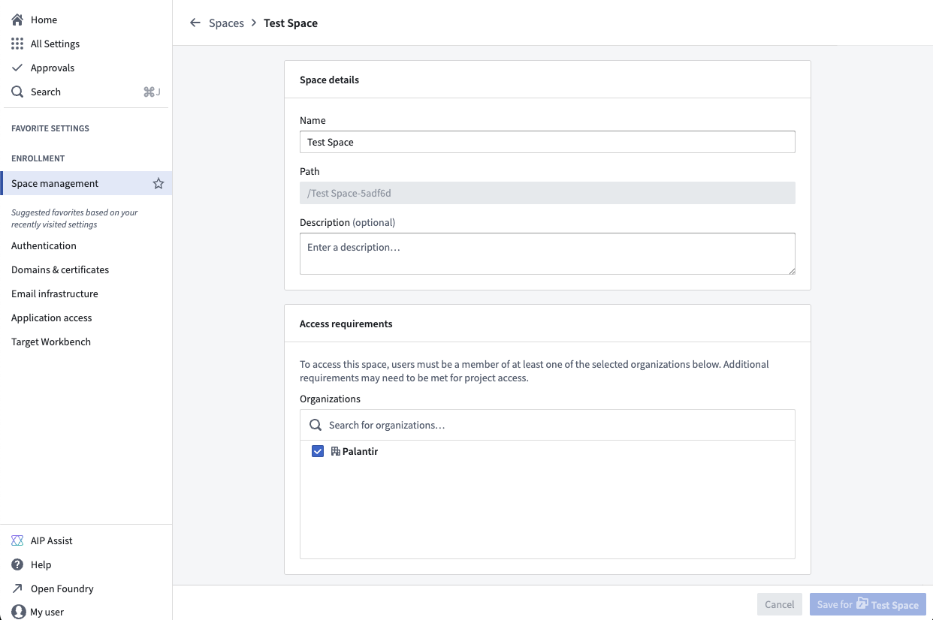The height and width of the screenshot is (620, 933).
Task: Click the Name input field
Action: (x=547, y=142)
